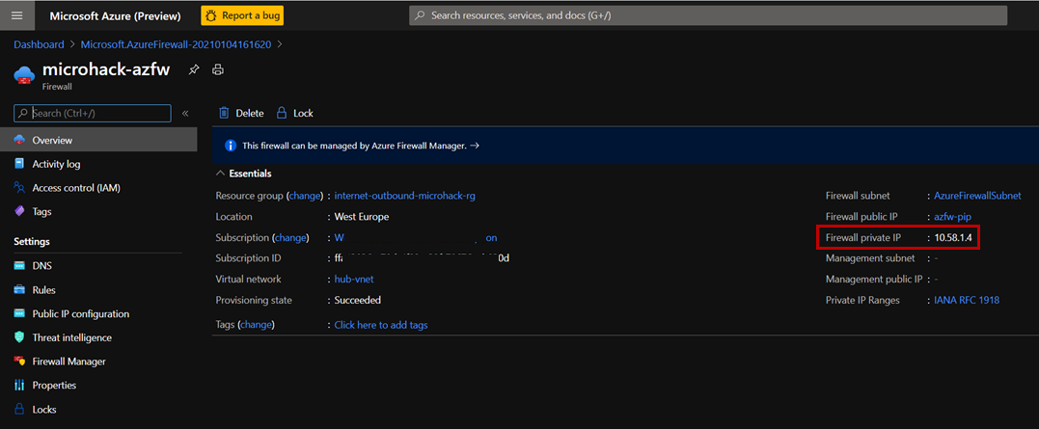This screenshot has height=429, width=1039.
Task: Select the Succeeded provisioning state value
Action: [358, 301]
